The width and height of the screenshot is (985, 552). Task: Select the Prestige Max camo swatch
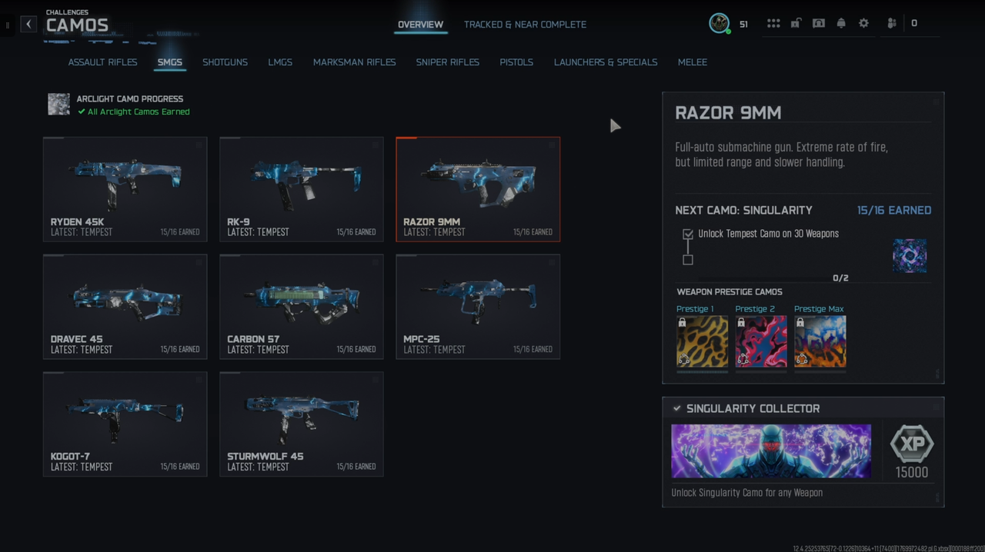(820, 341)
